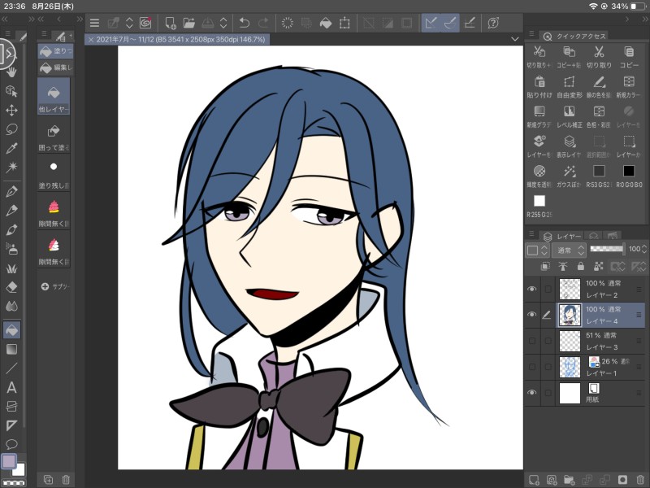The width and height of the screenshot is (650, 488).
Task: Tick the checkbox beside レイヤー 2
Action: (x=548, y=289)
